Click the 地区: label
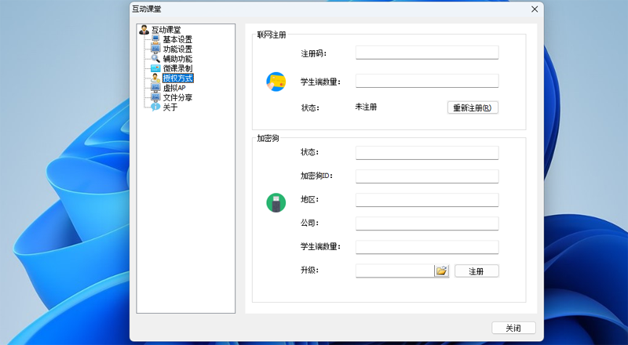Screen dimensions: 628x345 [x=309, y=199]
